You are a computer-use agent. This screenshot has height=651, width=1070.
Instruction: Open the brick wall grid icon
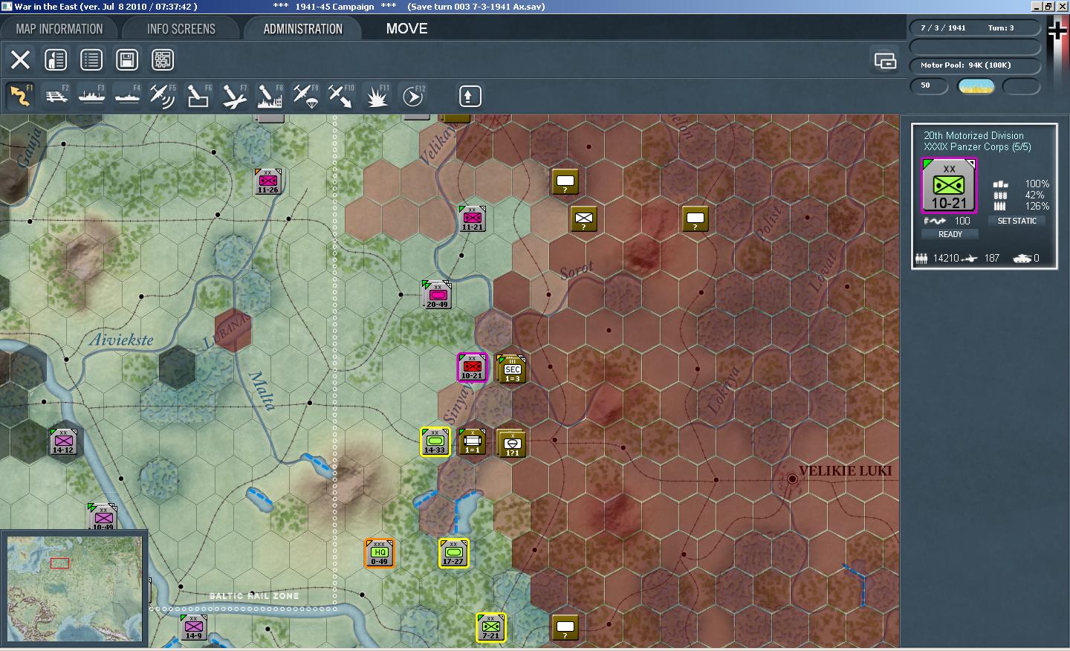163,59
